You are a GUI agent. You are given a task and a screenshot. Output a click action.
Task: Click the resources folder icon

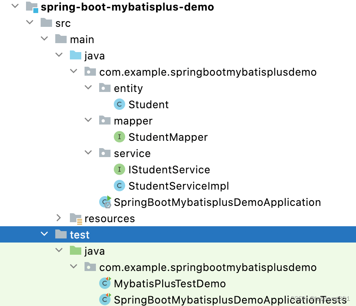[x=76, y=219]
